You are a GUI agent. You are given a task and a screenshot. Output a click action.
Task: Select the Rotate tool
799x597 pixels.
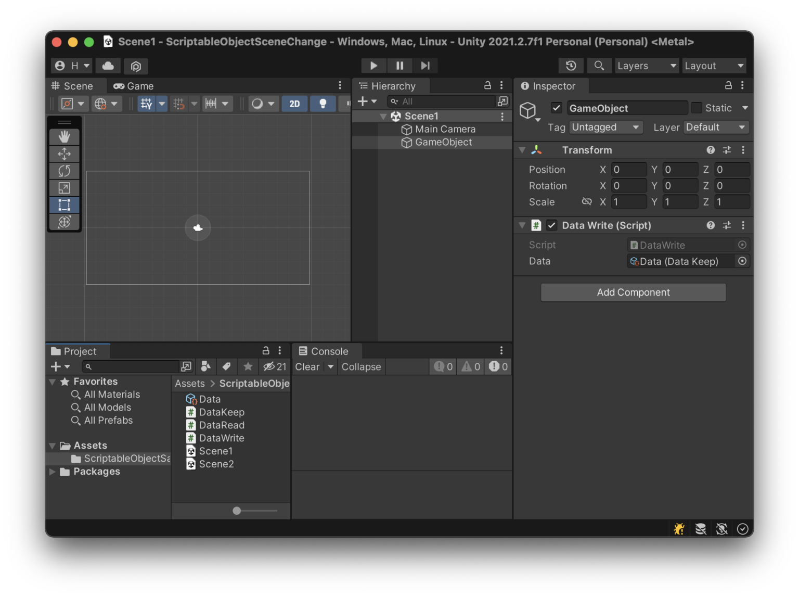coord(64,171)
